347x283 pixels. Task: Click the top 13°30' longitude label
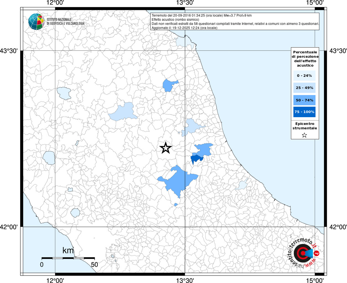[185, 3]
